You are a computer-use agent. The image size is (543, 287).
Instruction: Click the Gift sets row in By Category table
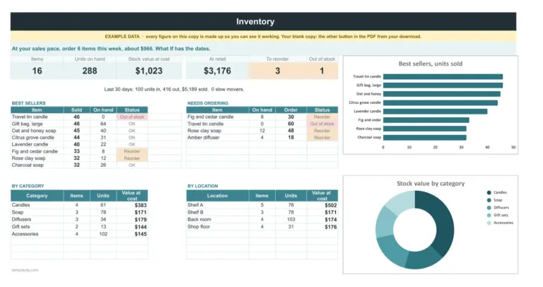(79, 227)
